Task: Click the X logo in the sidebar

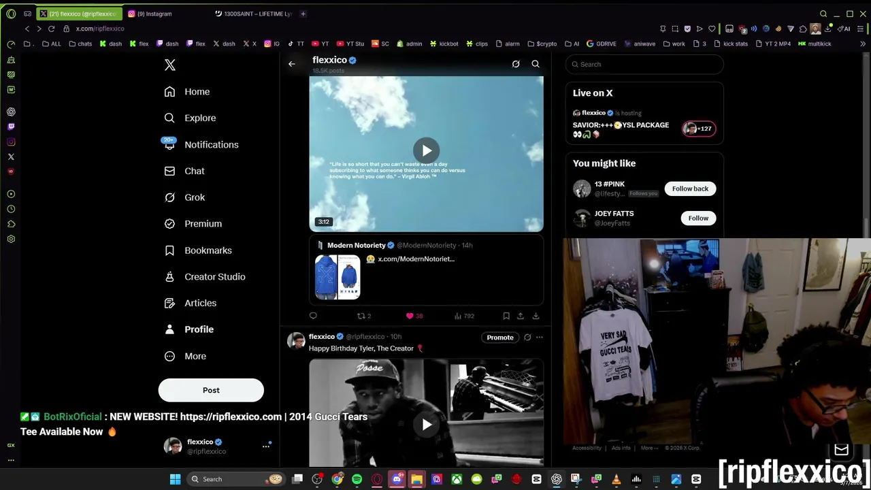Action: 170,65
